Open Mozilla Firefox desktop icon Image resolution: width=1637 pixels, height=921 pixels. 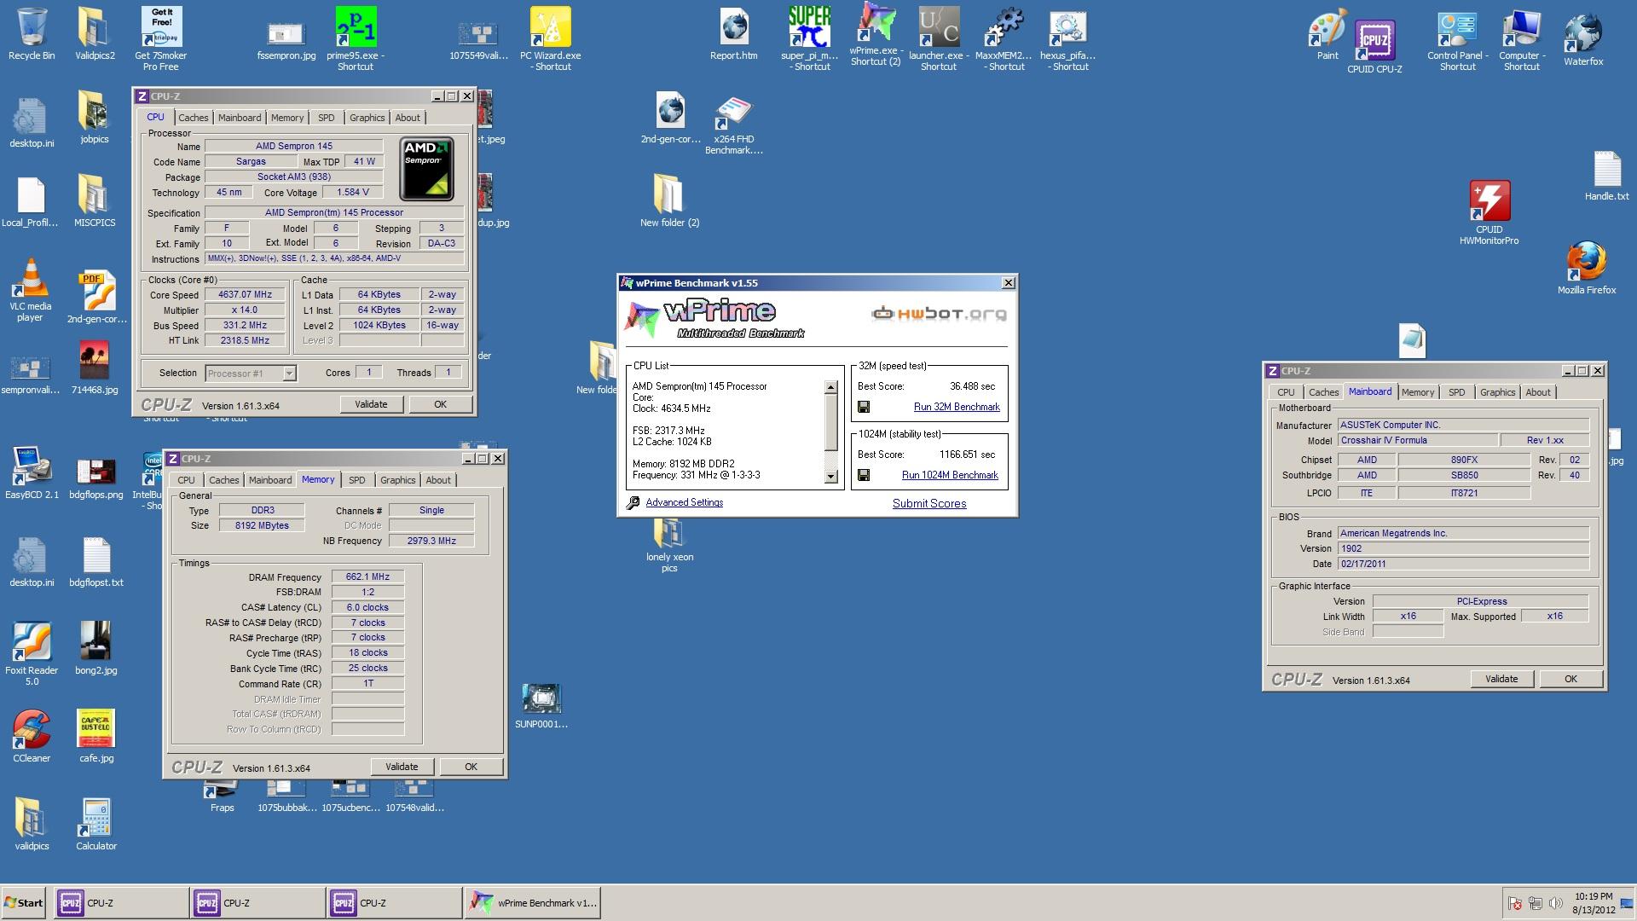(x=1587, y=267)
